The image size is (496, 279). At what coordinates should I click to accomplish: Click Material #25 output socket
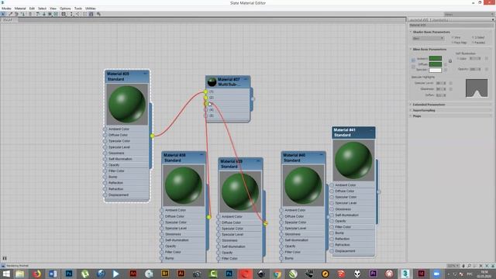152,136
